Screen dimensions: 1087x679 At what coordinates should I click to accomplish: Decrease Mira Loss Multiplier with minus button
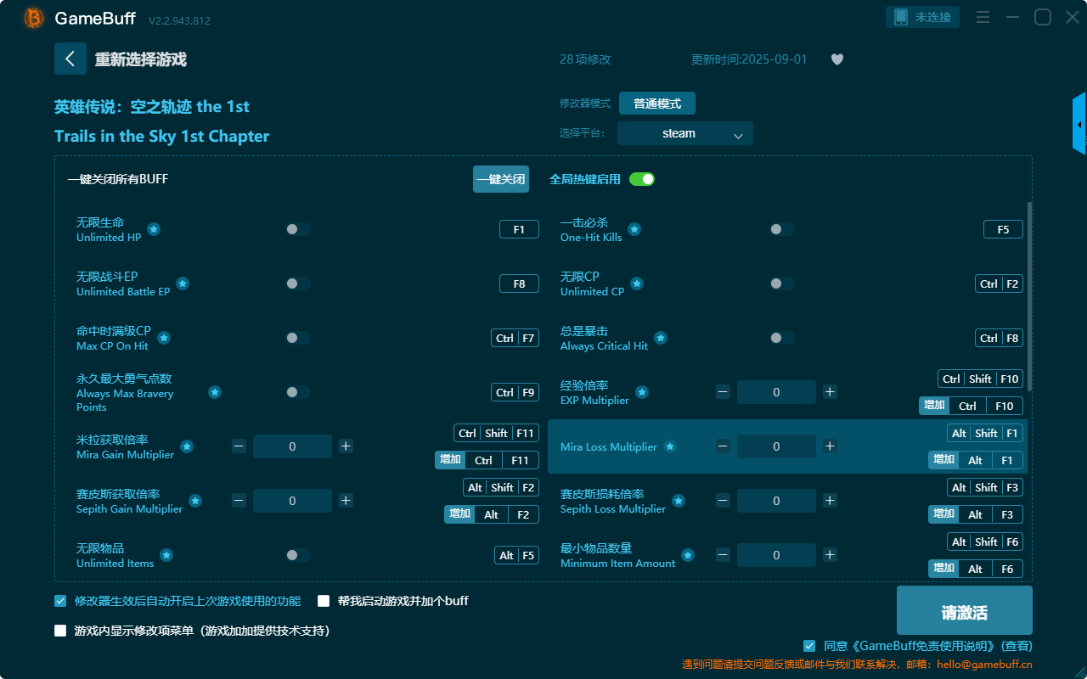pyautogui.click(x=723, y=446)
